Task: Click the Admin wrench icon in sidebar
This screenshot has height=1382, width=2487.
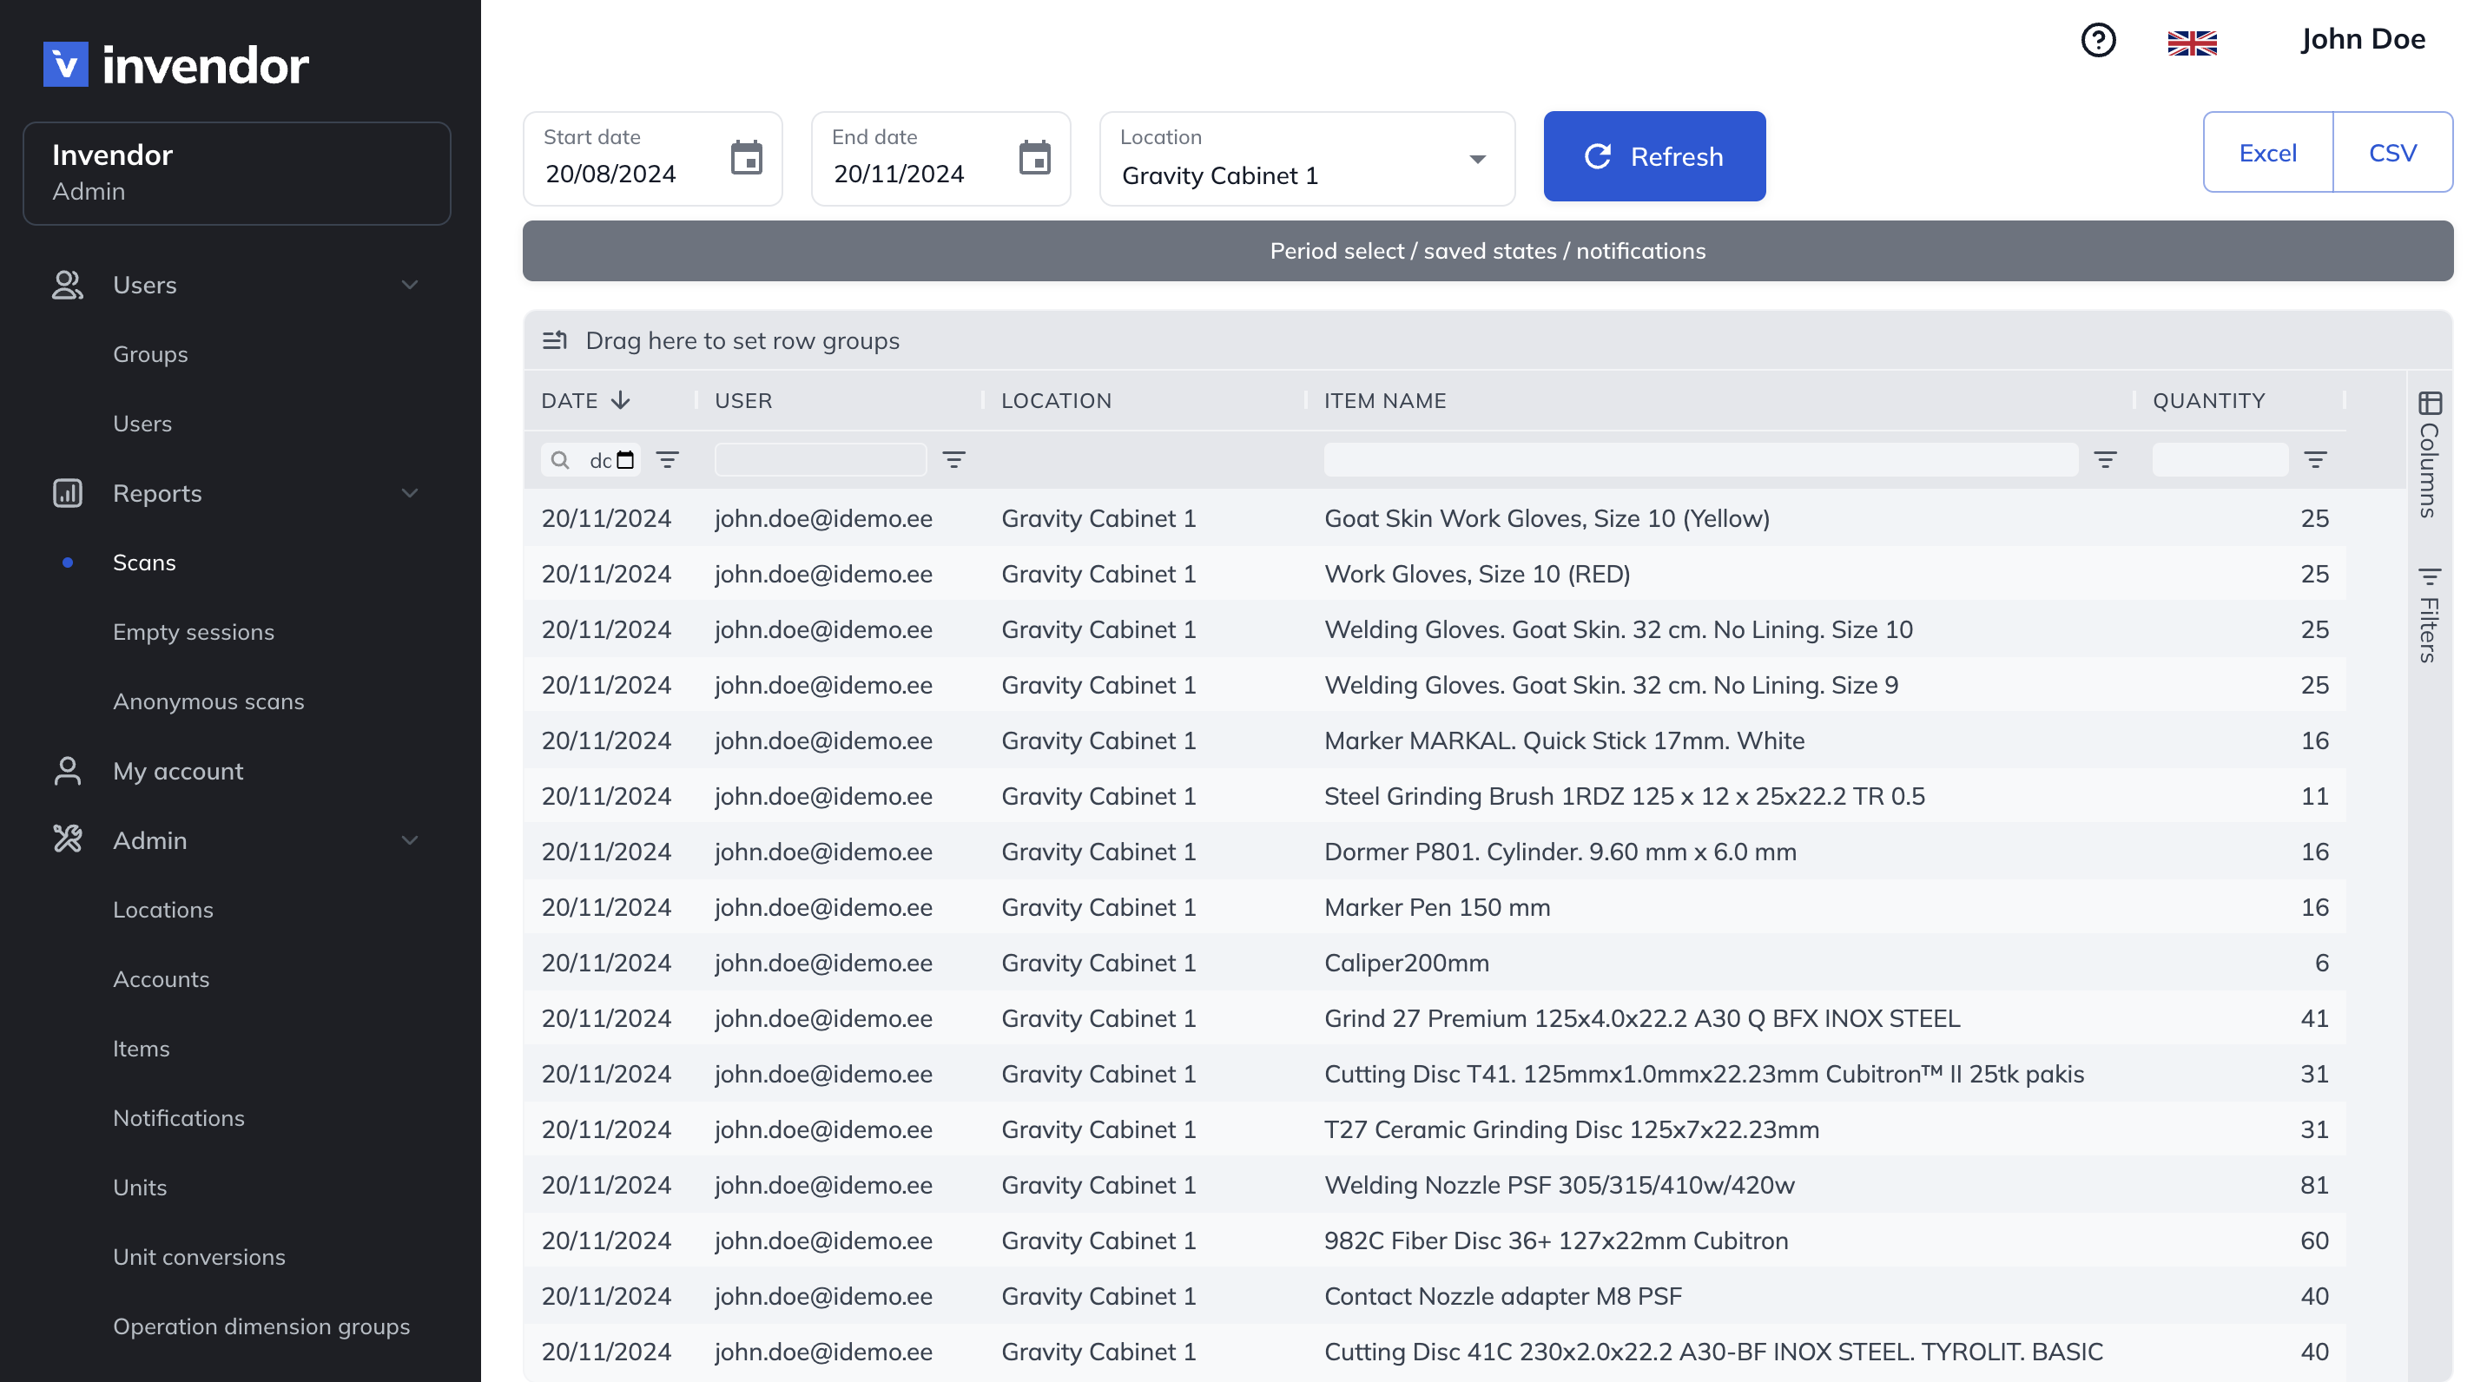Action: coord(67,839)
